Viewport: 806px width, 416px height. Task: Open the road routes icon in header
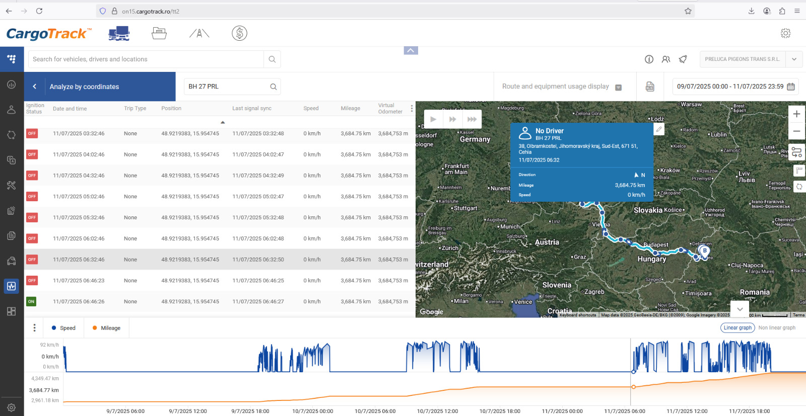(x=199, y=33)
